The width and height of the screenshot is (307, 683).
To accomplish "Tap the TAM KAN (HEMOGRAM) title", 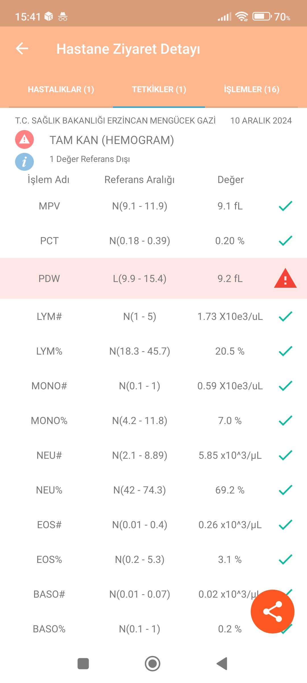I will 112,140.
